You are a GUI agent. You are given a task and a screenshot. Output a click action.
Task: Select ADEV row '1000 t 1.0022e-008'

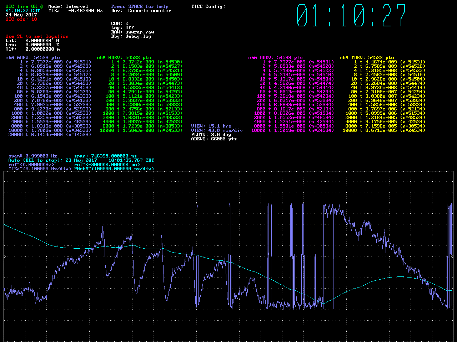[x=51, y=113]
